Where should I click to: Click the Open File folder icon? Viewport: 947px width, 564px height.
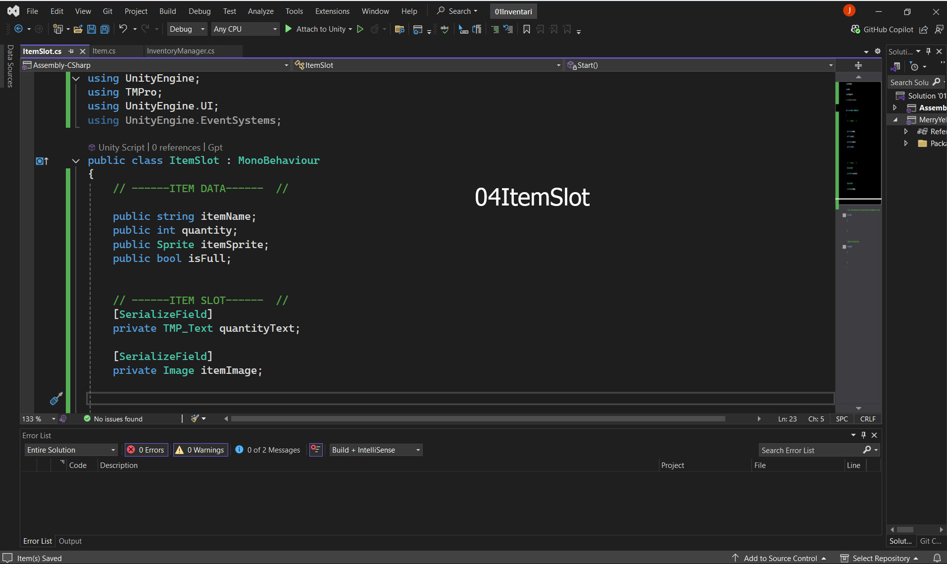[78, 29]
